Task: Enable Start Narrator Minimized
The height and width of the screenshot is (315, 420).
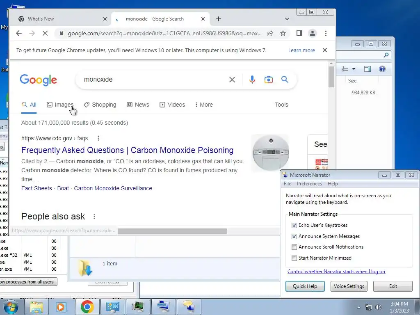Action: click(x=294, y=258)
